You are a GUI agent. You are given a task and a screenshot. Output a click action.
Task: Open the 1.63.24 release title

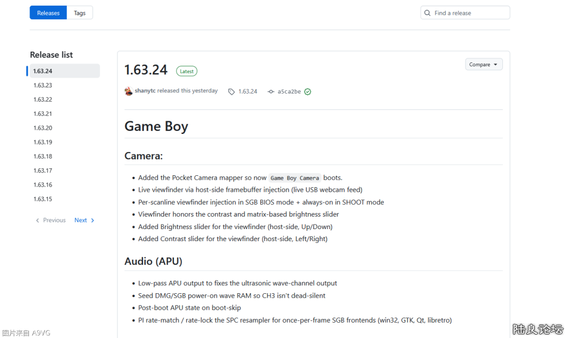[146, 70]
